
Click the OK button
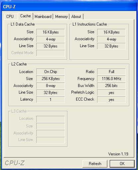tap(122, 164)
